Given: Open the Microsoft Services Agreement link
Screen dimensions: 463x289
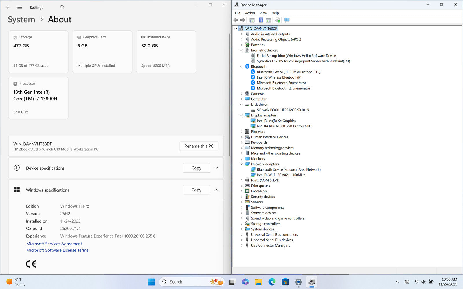Looking at the screenshot, I should coord(54,244).
